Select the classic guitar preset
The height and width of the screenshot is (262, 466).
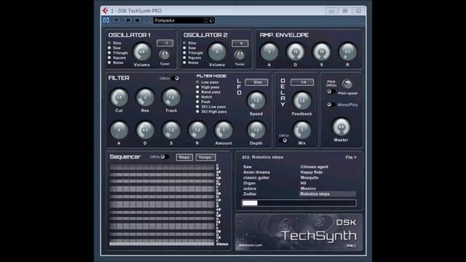pyautogui.click(x=256, y=178)
